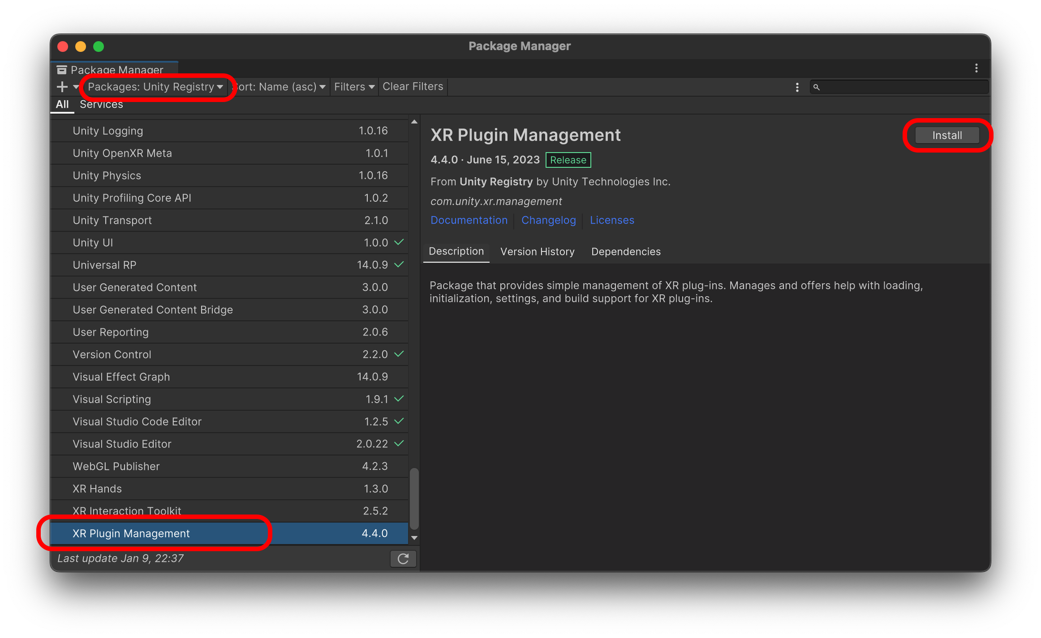Open the Filters dropdown
Viewport: 1041px width, 638px height.
coord(354,87)
